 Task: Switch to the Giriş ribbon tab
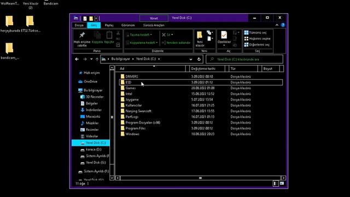[94, 25]
